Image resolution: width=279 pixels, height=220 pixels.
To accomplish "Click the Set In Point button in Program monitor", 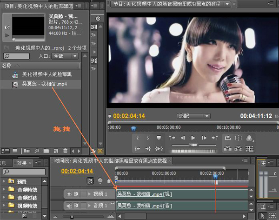I will tap(138, 138).
